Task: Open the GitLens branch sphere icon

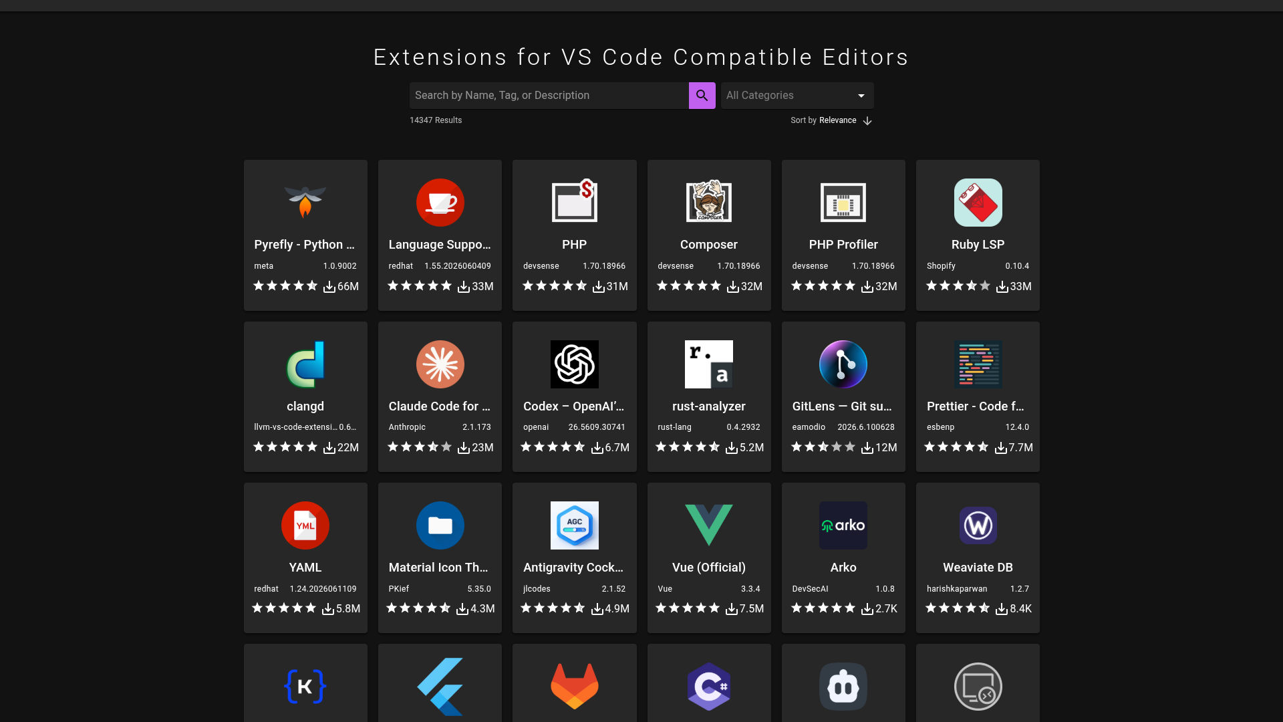Action: click(843, 364)
